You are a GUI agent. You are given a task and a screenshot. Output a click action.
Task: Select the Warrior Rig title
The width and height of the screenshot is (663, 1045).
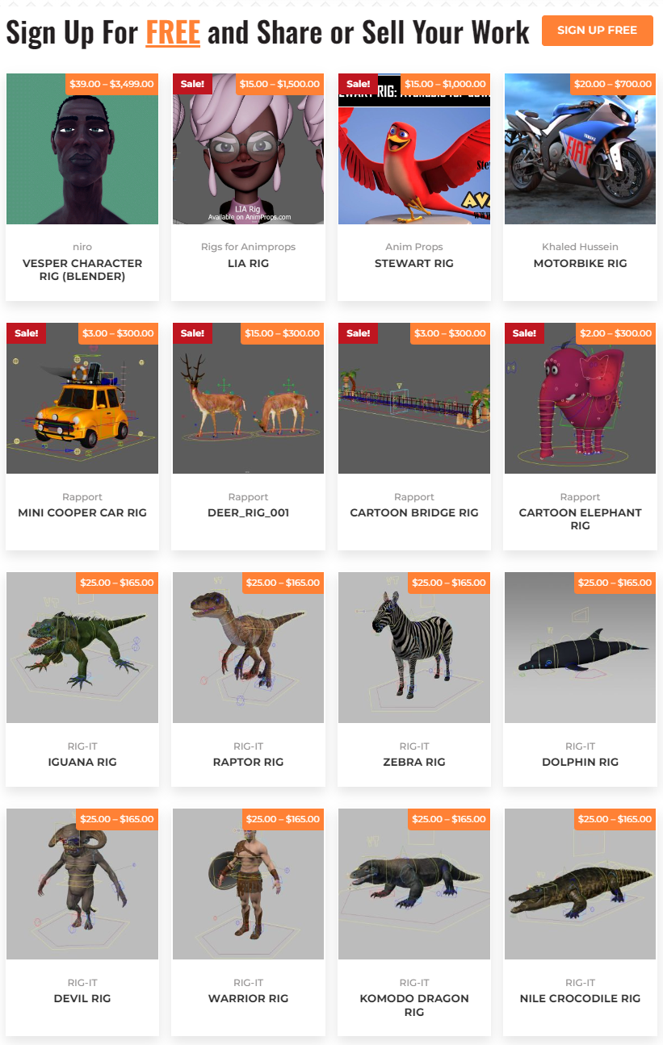(x=248, y=998)
